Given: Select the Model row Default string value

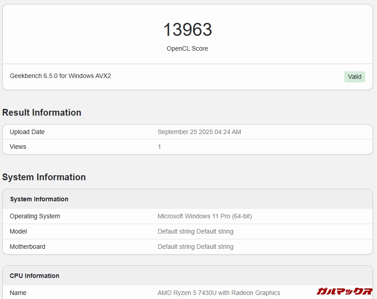Looking at the screenshot, I should click(x=195, y=231).
